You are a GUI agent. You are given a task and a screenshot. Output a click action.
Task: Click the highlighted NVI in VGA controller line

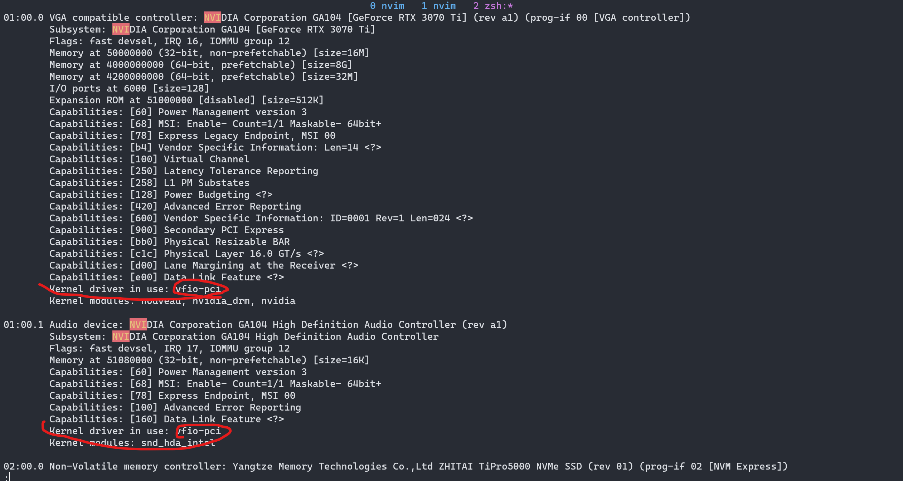coord(212,18)
